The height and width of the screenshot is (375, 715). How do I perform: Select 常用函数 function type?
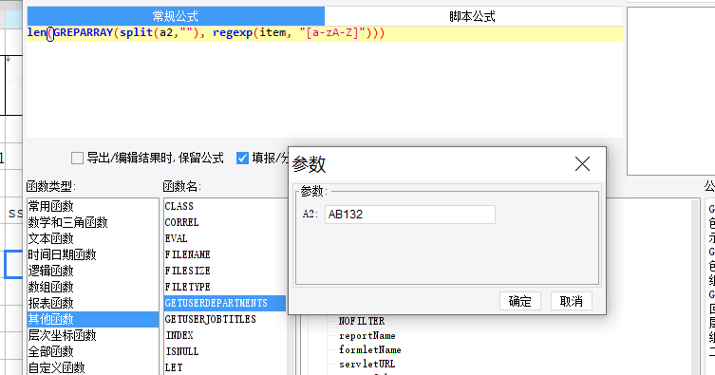[92, 206]
